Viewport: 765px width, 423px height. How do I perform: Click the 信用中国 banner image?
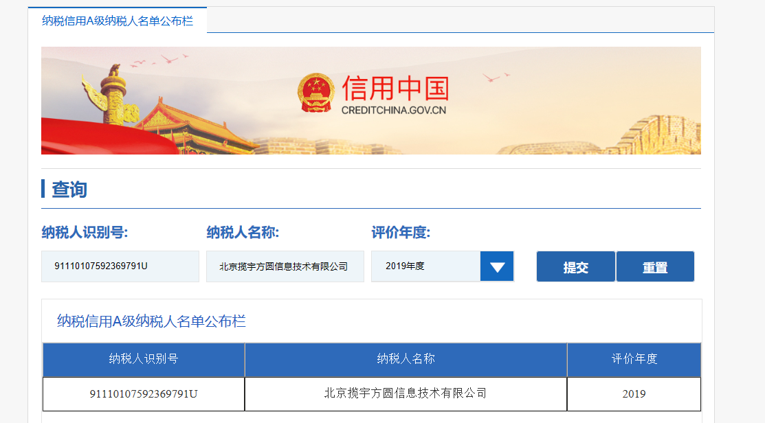tap(370, 100)
